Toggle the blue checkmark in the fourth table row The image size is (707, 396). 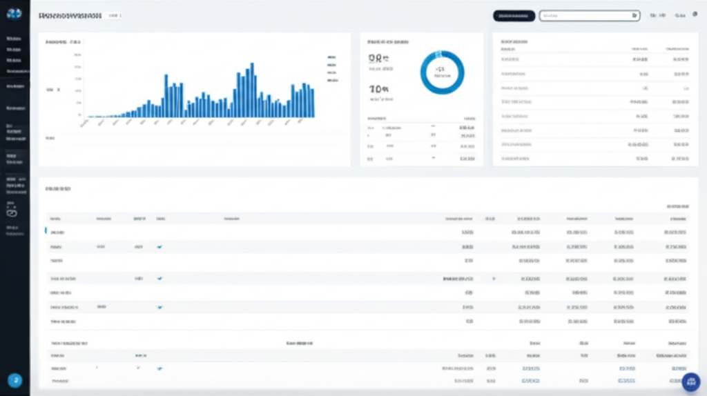[159, 279]
